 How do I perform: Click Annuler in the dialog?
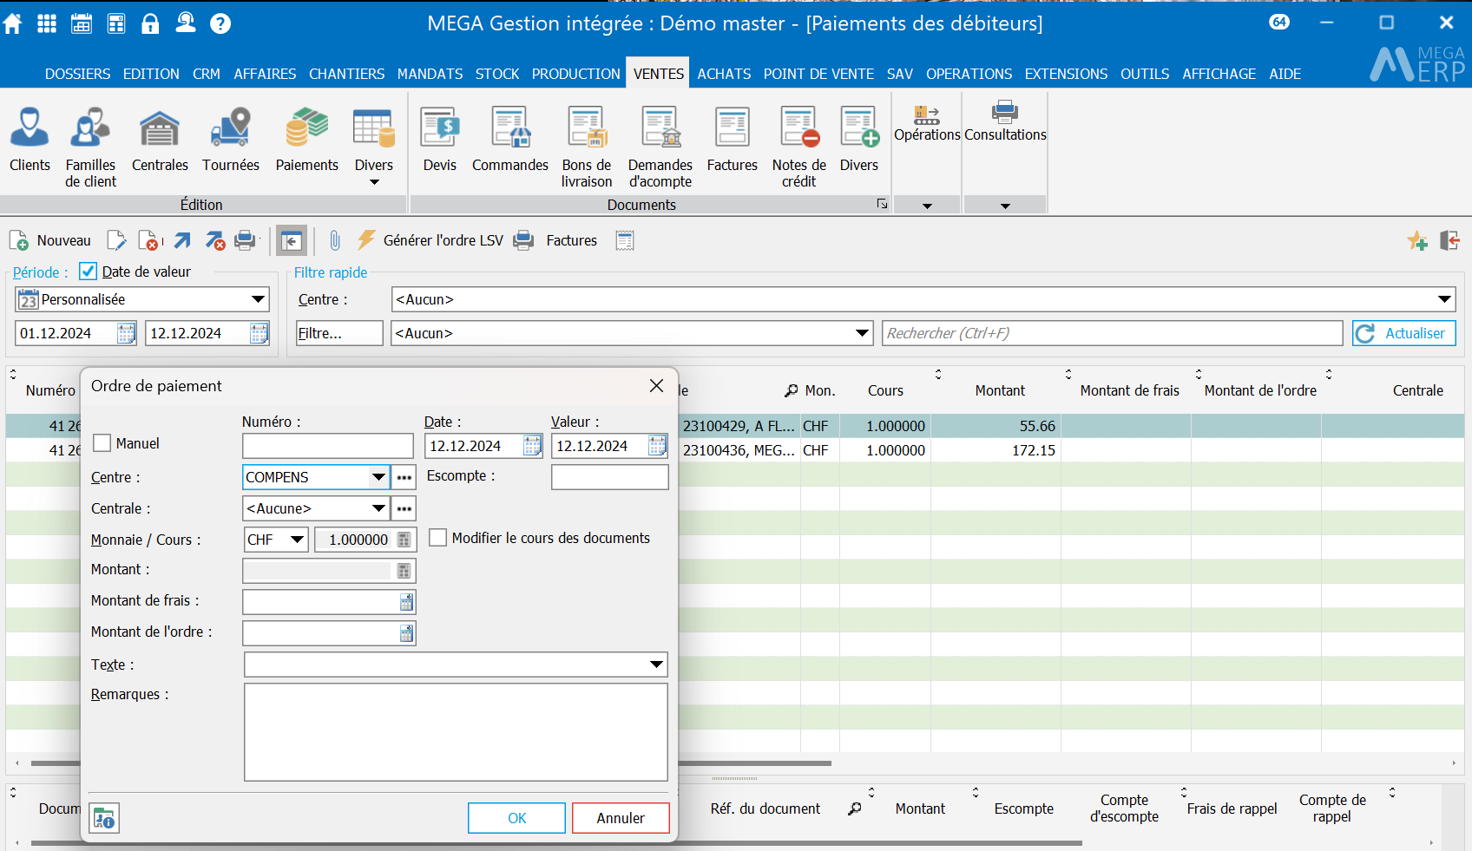621,818
